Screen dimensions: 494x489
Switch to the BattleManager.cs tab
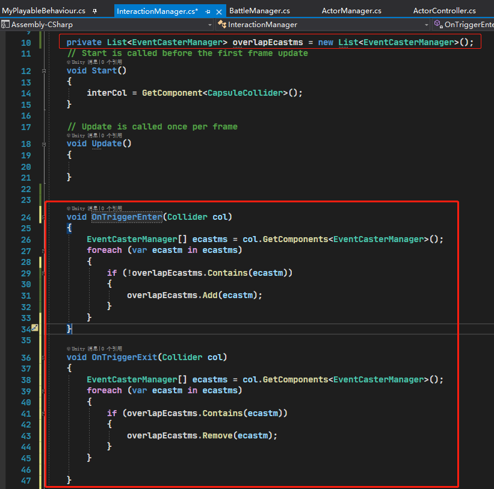(x=259, y=11)
